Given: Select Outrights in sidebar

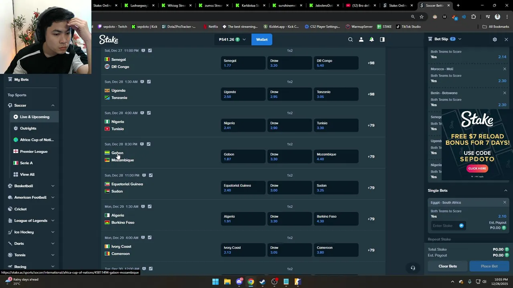Looking at the screenshot, I should tap(34, 128).
